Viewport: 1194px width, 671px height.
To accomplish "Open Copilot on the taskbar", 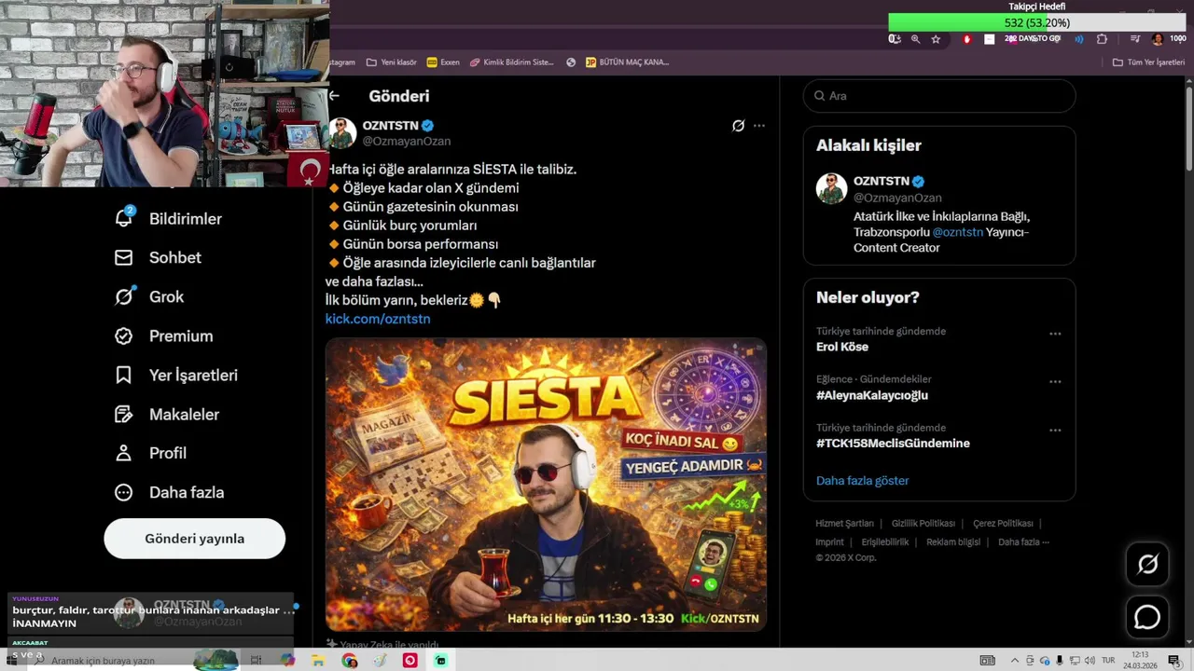I will pyautogui.click(x=287, y=661).
